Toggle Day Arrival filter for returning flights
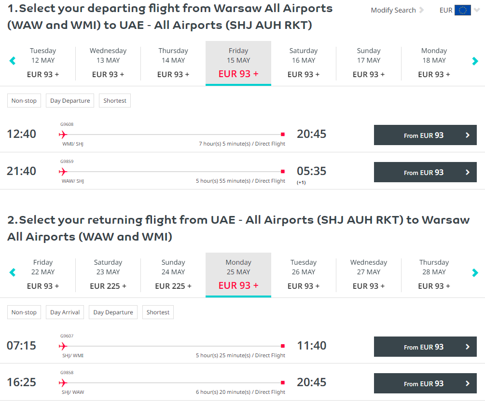Screen dimensions: 485x404 click(x=65, y=312)
